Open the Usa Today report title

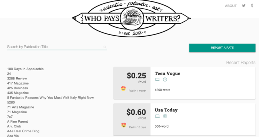tap(166, 110)
